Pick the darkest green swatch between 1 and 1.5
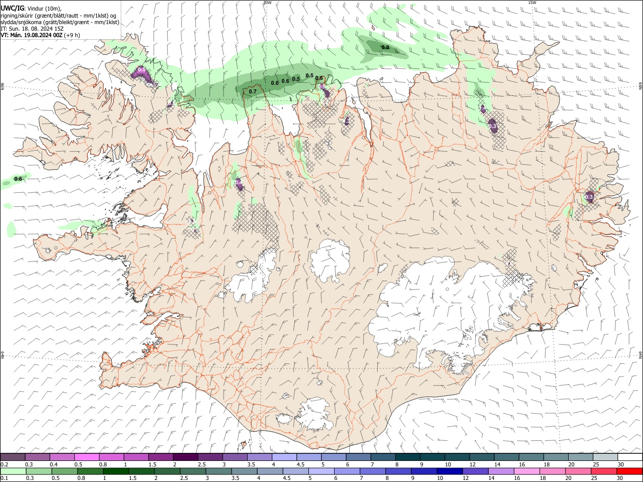This screenshot has width=643, height=482. [116, 471]
